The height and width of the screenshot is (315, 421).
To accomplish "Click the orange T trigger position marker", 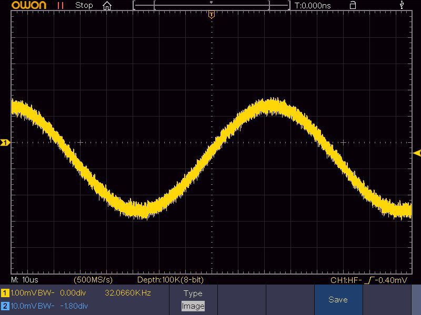I will pos(212,15).
